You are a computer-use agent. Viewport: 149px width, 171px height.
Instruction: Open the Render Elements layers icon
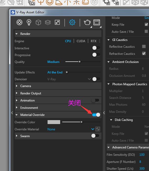pyautogui.click(x=48, y=23)
